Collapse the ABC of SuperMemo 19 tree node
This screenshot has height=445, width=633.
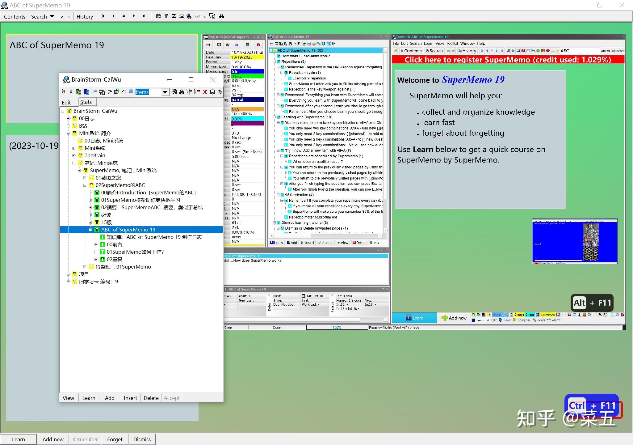[x=90, y=230]
